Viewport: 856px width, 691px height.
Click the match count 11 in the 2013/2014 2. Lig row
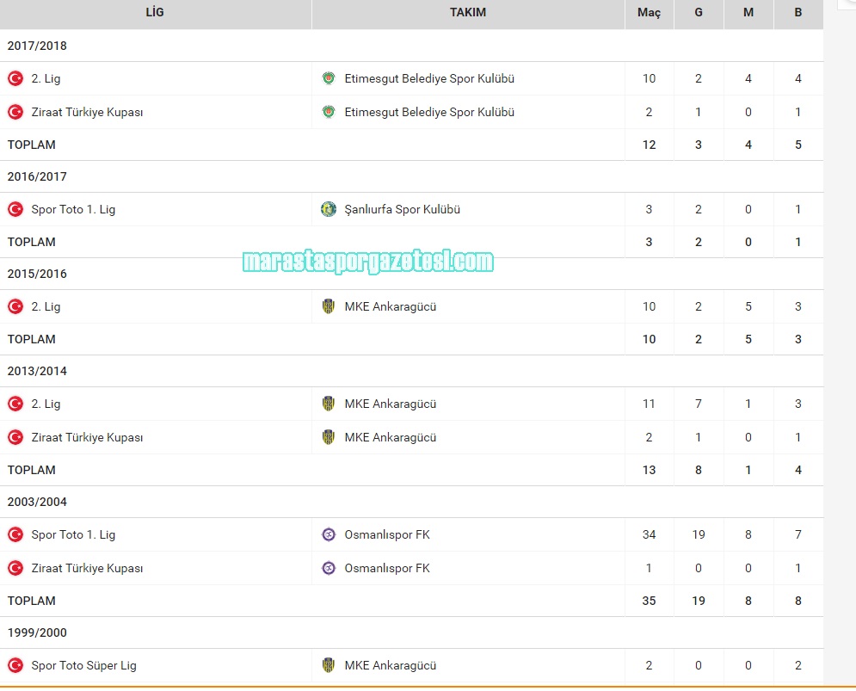649,404
